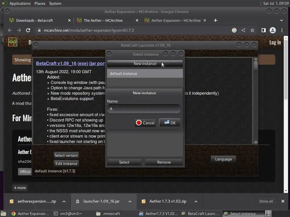This screenshot has height=217, width=290.
Task: Click the New instance button at top
Action: [145, 64]
